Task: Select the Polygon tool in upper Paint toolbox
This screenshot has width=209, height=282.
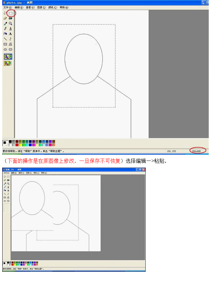Action: tap(11, 44)
